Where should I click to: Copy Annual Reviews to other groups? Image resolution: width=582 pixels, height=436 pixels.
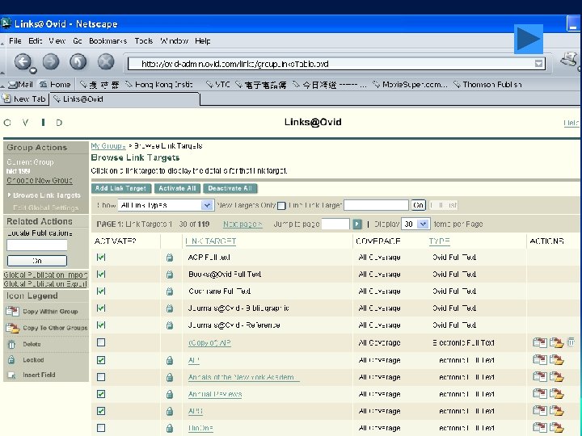pos(556,394)
